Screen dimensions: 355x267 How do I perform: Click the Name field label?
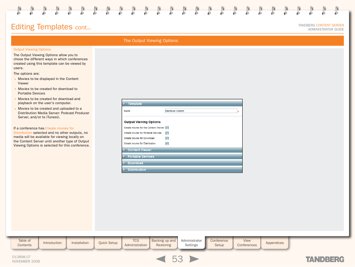coord(127,111)
